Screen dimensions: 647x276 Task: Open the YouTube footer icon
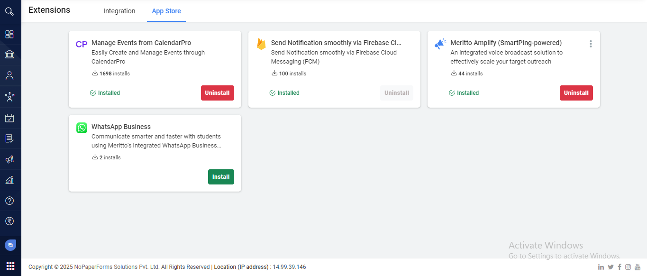pyautogui.click(x=638, y=267)
